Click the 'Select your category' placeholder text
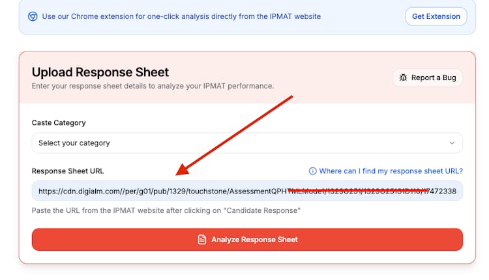 (x=74, y=143)
